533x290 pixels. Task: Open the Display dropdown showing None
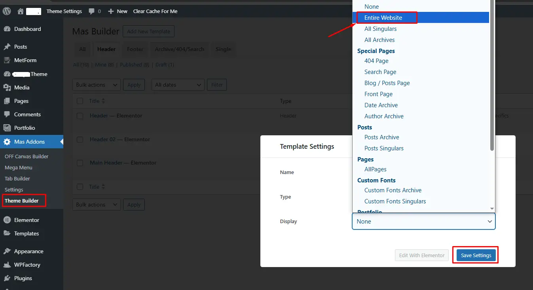pos(423,222)
